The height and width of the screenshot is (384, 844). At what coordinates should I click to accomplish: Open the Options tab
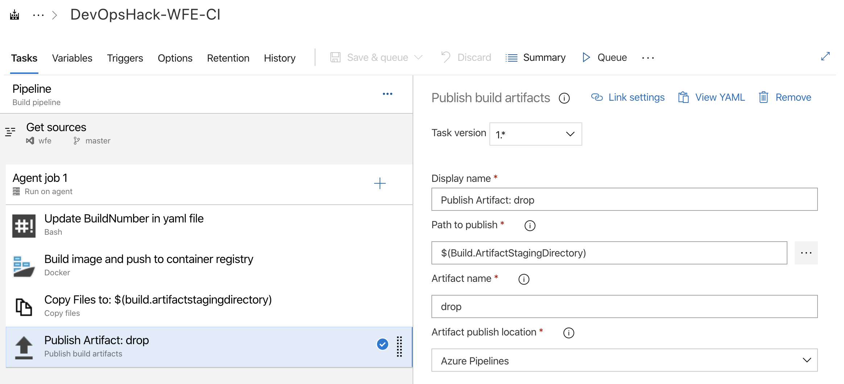point(175,58)
